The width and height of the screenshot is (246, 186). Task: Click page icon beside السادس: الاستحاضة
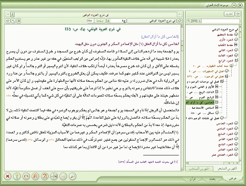point(217,107)
